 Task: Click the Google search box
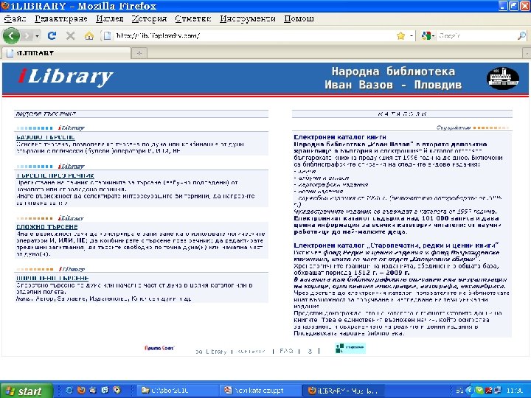coord(477,35)
